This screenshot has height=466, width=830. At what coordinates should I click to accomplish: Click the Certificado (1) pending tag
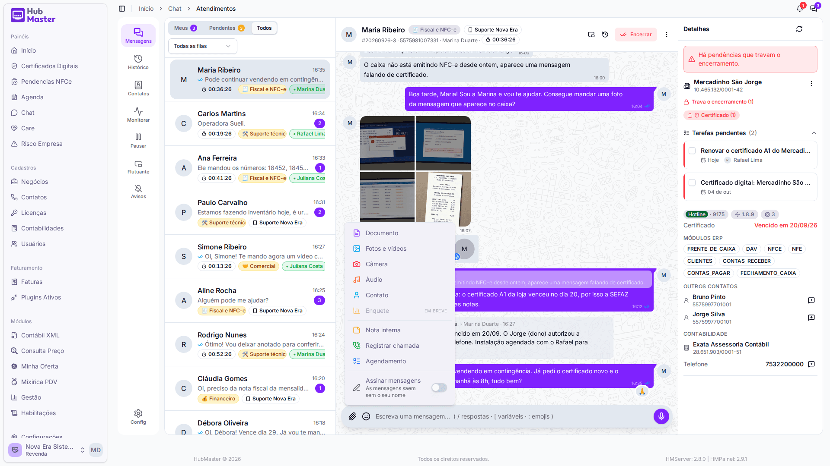tap(712, 115)
